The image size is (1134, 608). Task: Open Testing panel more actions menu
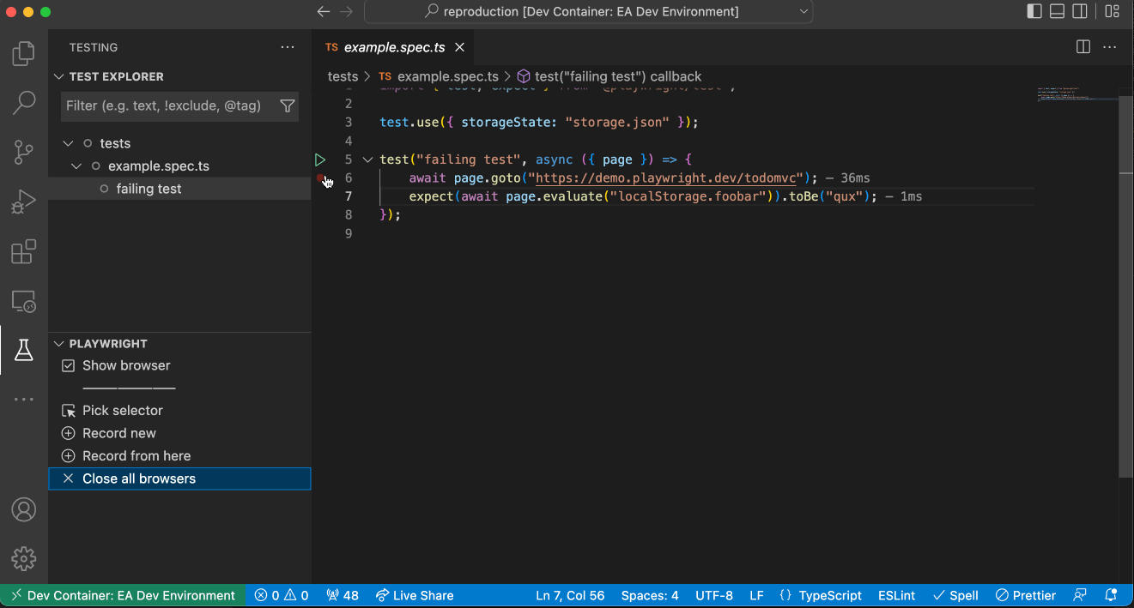[288, 47]
